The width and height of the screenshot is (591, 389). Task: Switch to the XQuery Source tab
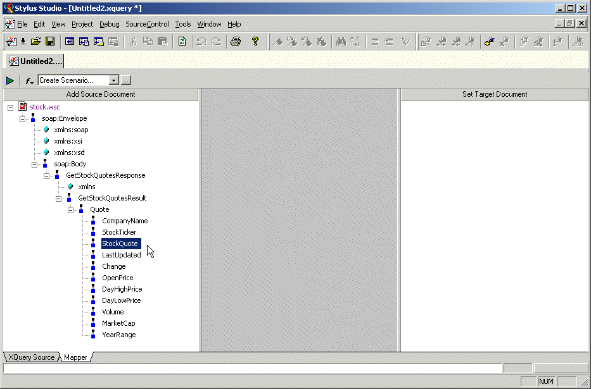click(31, 357)
